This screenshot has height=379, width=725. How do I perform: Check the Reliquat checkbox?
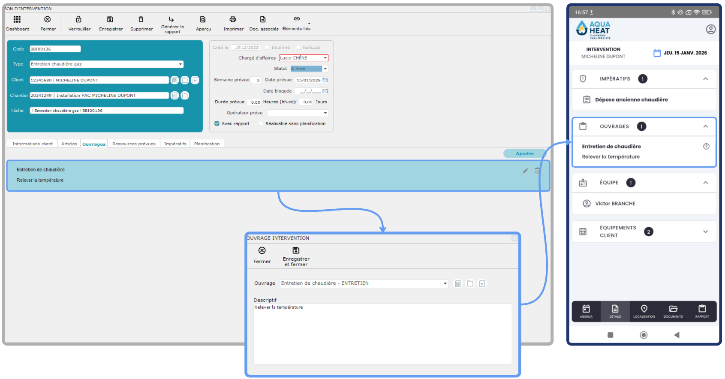(x=299, y=48)
